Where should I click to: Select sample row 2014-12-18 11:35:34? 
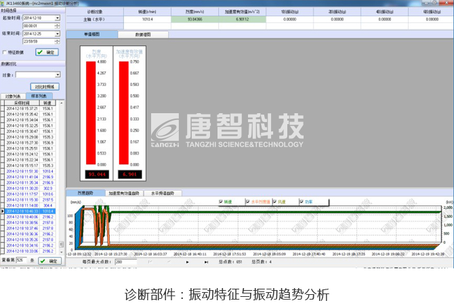(x=30, y=183)
